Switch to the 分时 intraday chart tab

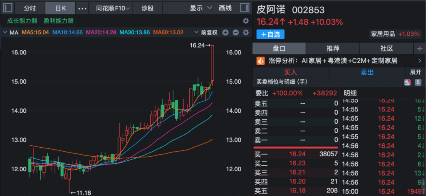click(30, 8)
